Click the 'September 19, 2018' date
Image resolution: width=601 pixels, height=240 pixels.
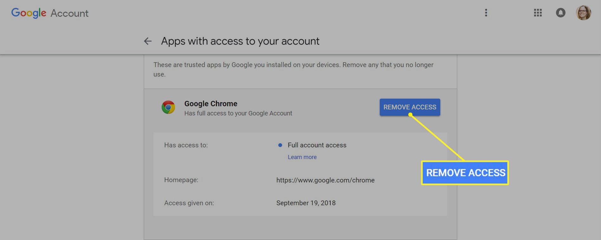coord(306,203)
